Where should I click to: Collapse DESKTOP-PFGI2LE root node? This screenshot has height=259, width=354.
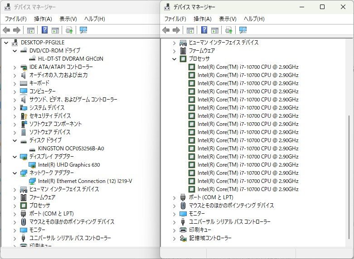pyautogui.click(x=6, y=43)
